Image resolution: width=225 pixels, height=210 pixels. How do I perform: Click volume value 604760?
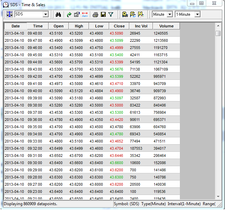click(160, 127)
